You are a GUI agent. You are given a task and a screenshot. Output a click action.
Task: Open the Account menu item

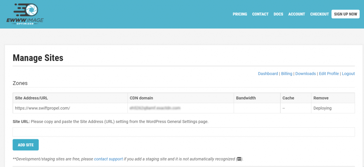pyautogui.click(x=296, y=14)
